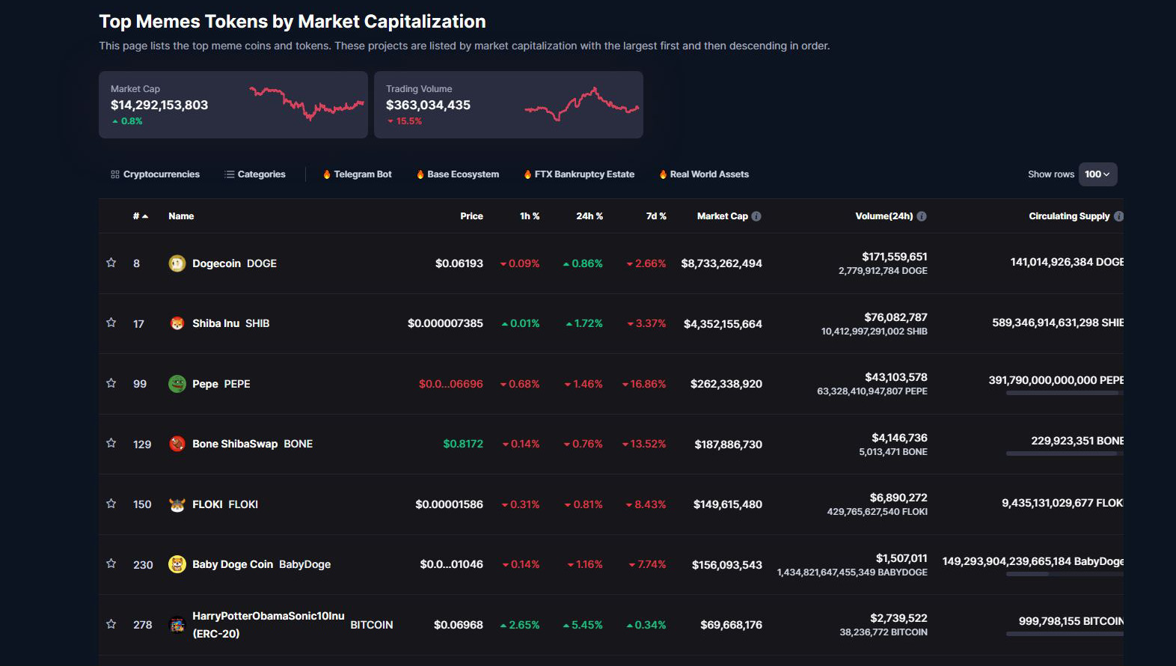1176x666 pixels.
Task: Click Trading Volume total $363,034,435
Action: [428, 106]
